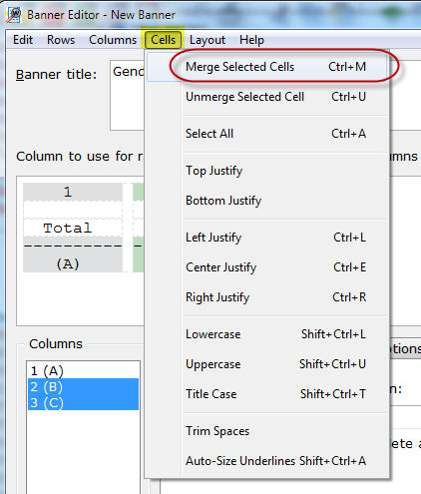Screen dimensions: 421x494
Task: Close the highlighted Cells menu
Action: (163, 40)
